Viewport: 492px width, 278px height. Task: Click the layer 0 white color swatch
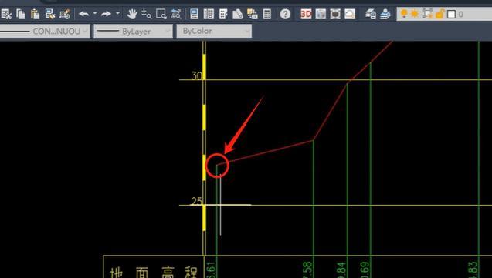(x=451, y=14)
